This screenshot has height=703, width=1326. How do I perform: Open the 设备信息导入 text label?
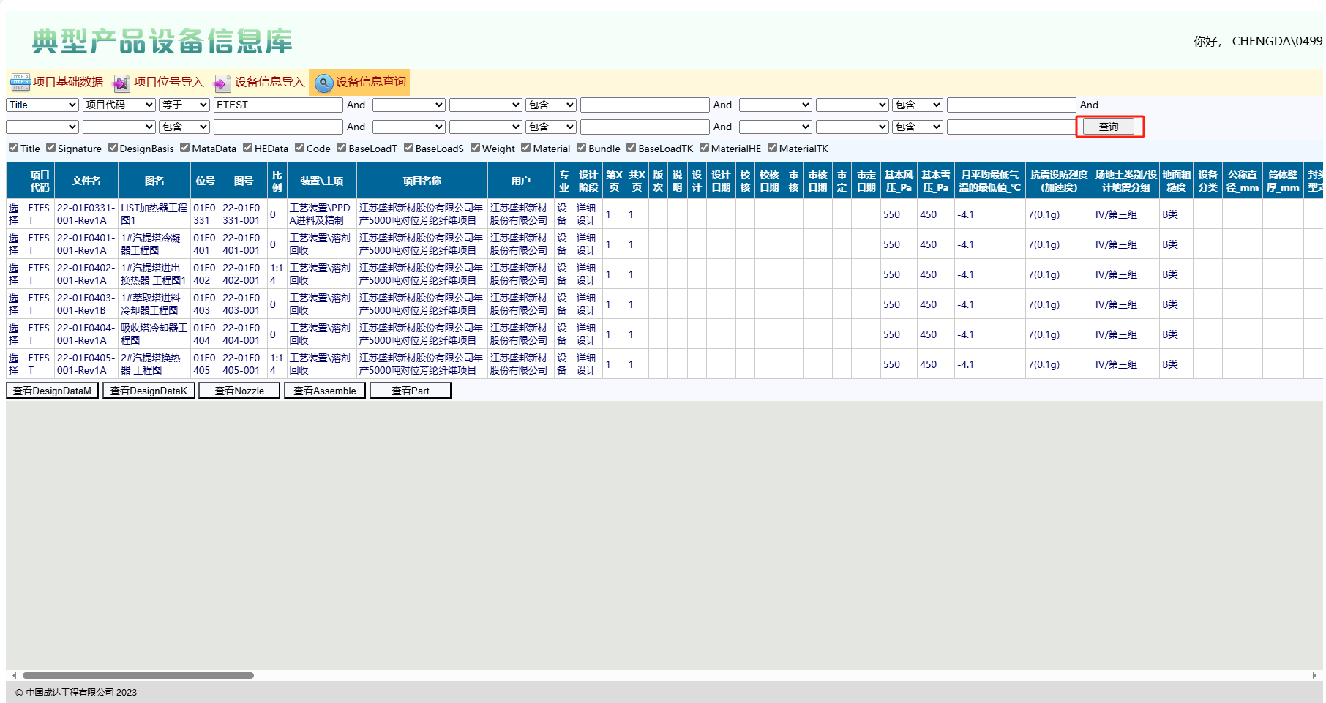click(x=269, y=82)
